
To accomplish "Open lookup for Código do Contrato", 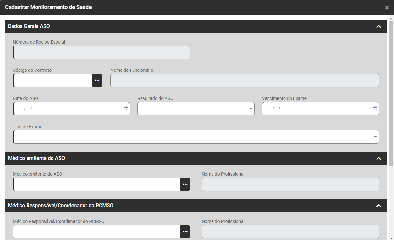I will tap(97, 80).
